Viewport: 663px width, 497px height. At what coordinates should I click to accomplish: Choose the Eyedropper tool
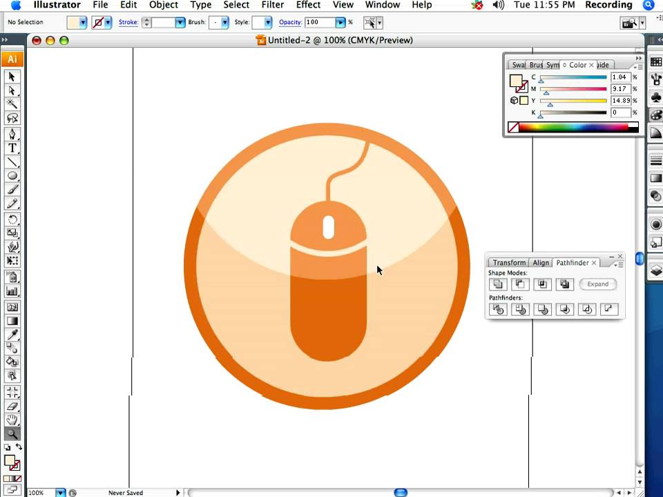pos(12,334)
